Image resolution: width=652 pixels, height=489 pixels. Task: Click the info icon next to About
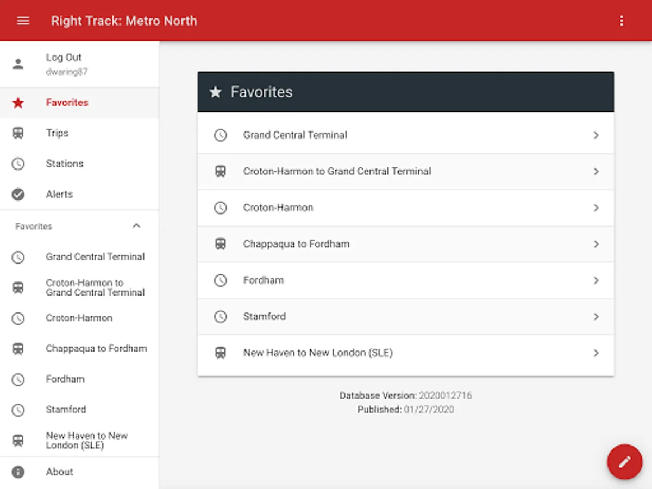[x=18, y=472]
